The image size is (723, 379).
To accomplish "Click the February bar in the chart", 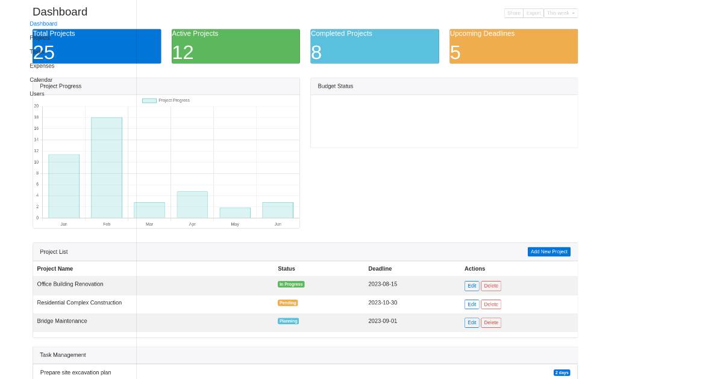I will click(x=107, y=168).
